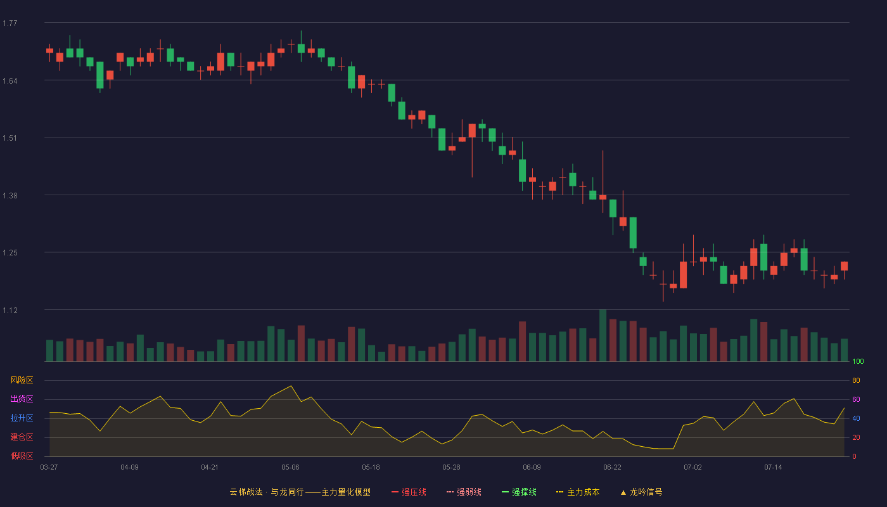The width and height of the screenshot is (887, 507).
Task: Click the green 强撑线 legend line marker
Action: click(505, 492)
